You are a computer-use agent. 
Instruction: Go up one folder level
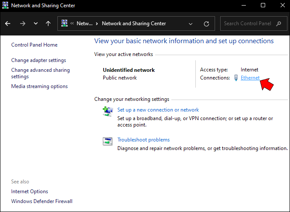48,24
